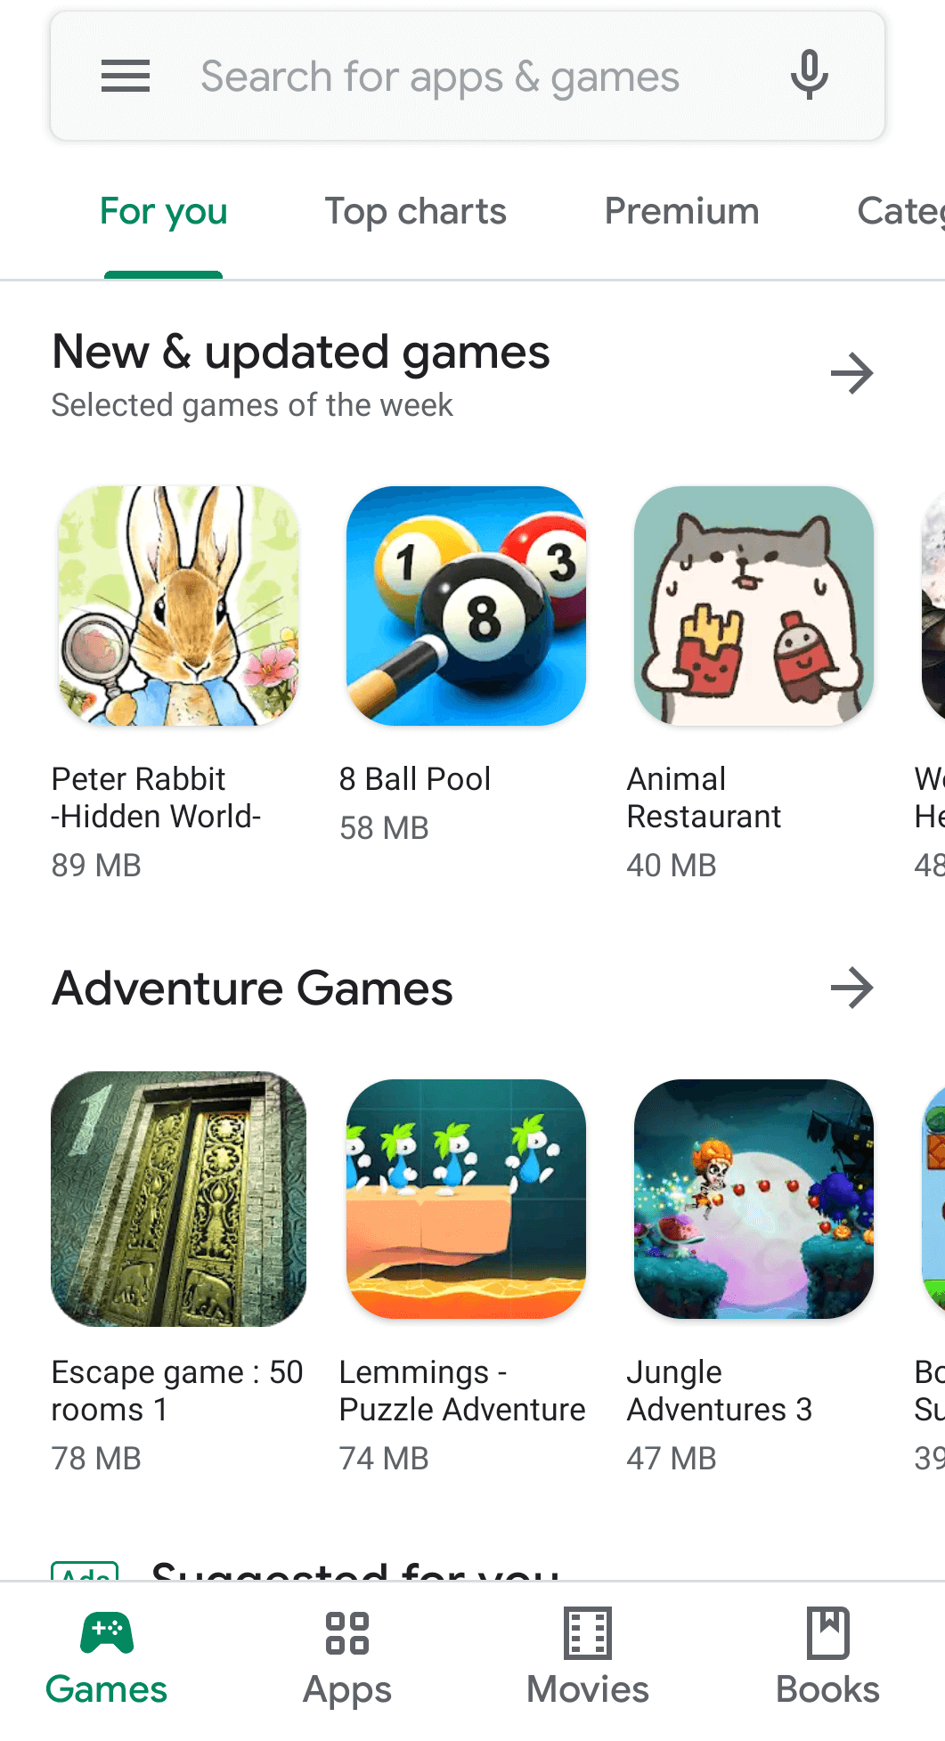Focus the Search for apps & games field
Viewport: 945px width, 1741px height.
(468, 77)
